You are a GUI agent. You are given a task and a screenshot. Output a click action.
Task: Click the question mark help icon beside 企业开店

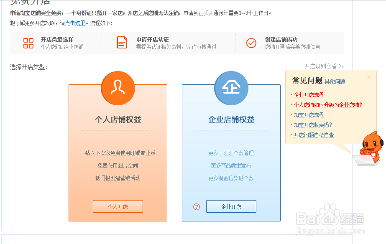click(x=197, y=207)
